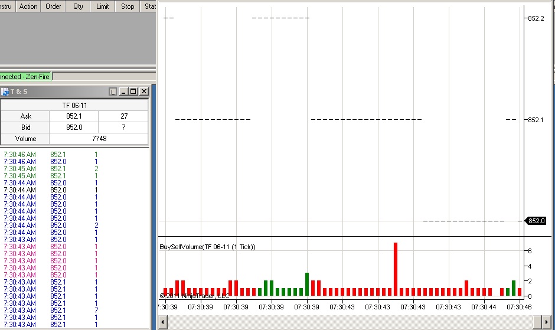Click the Stop column header
This screenshot has width=555, height=330.
[128, 6]
